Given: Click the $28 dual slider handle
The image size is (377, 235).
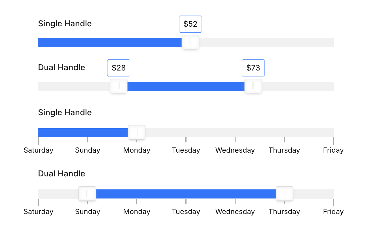Looking at the screenshot, I should click(x=119, y=86).
